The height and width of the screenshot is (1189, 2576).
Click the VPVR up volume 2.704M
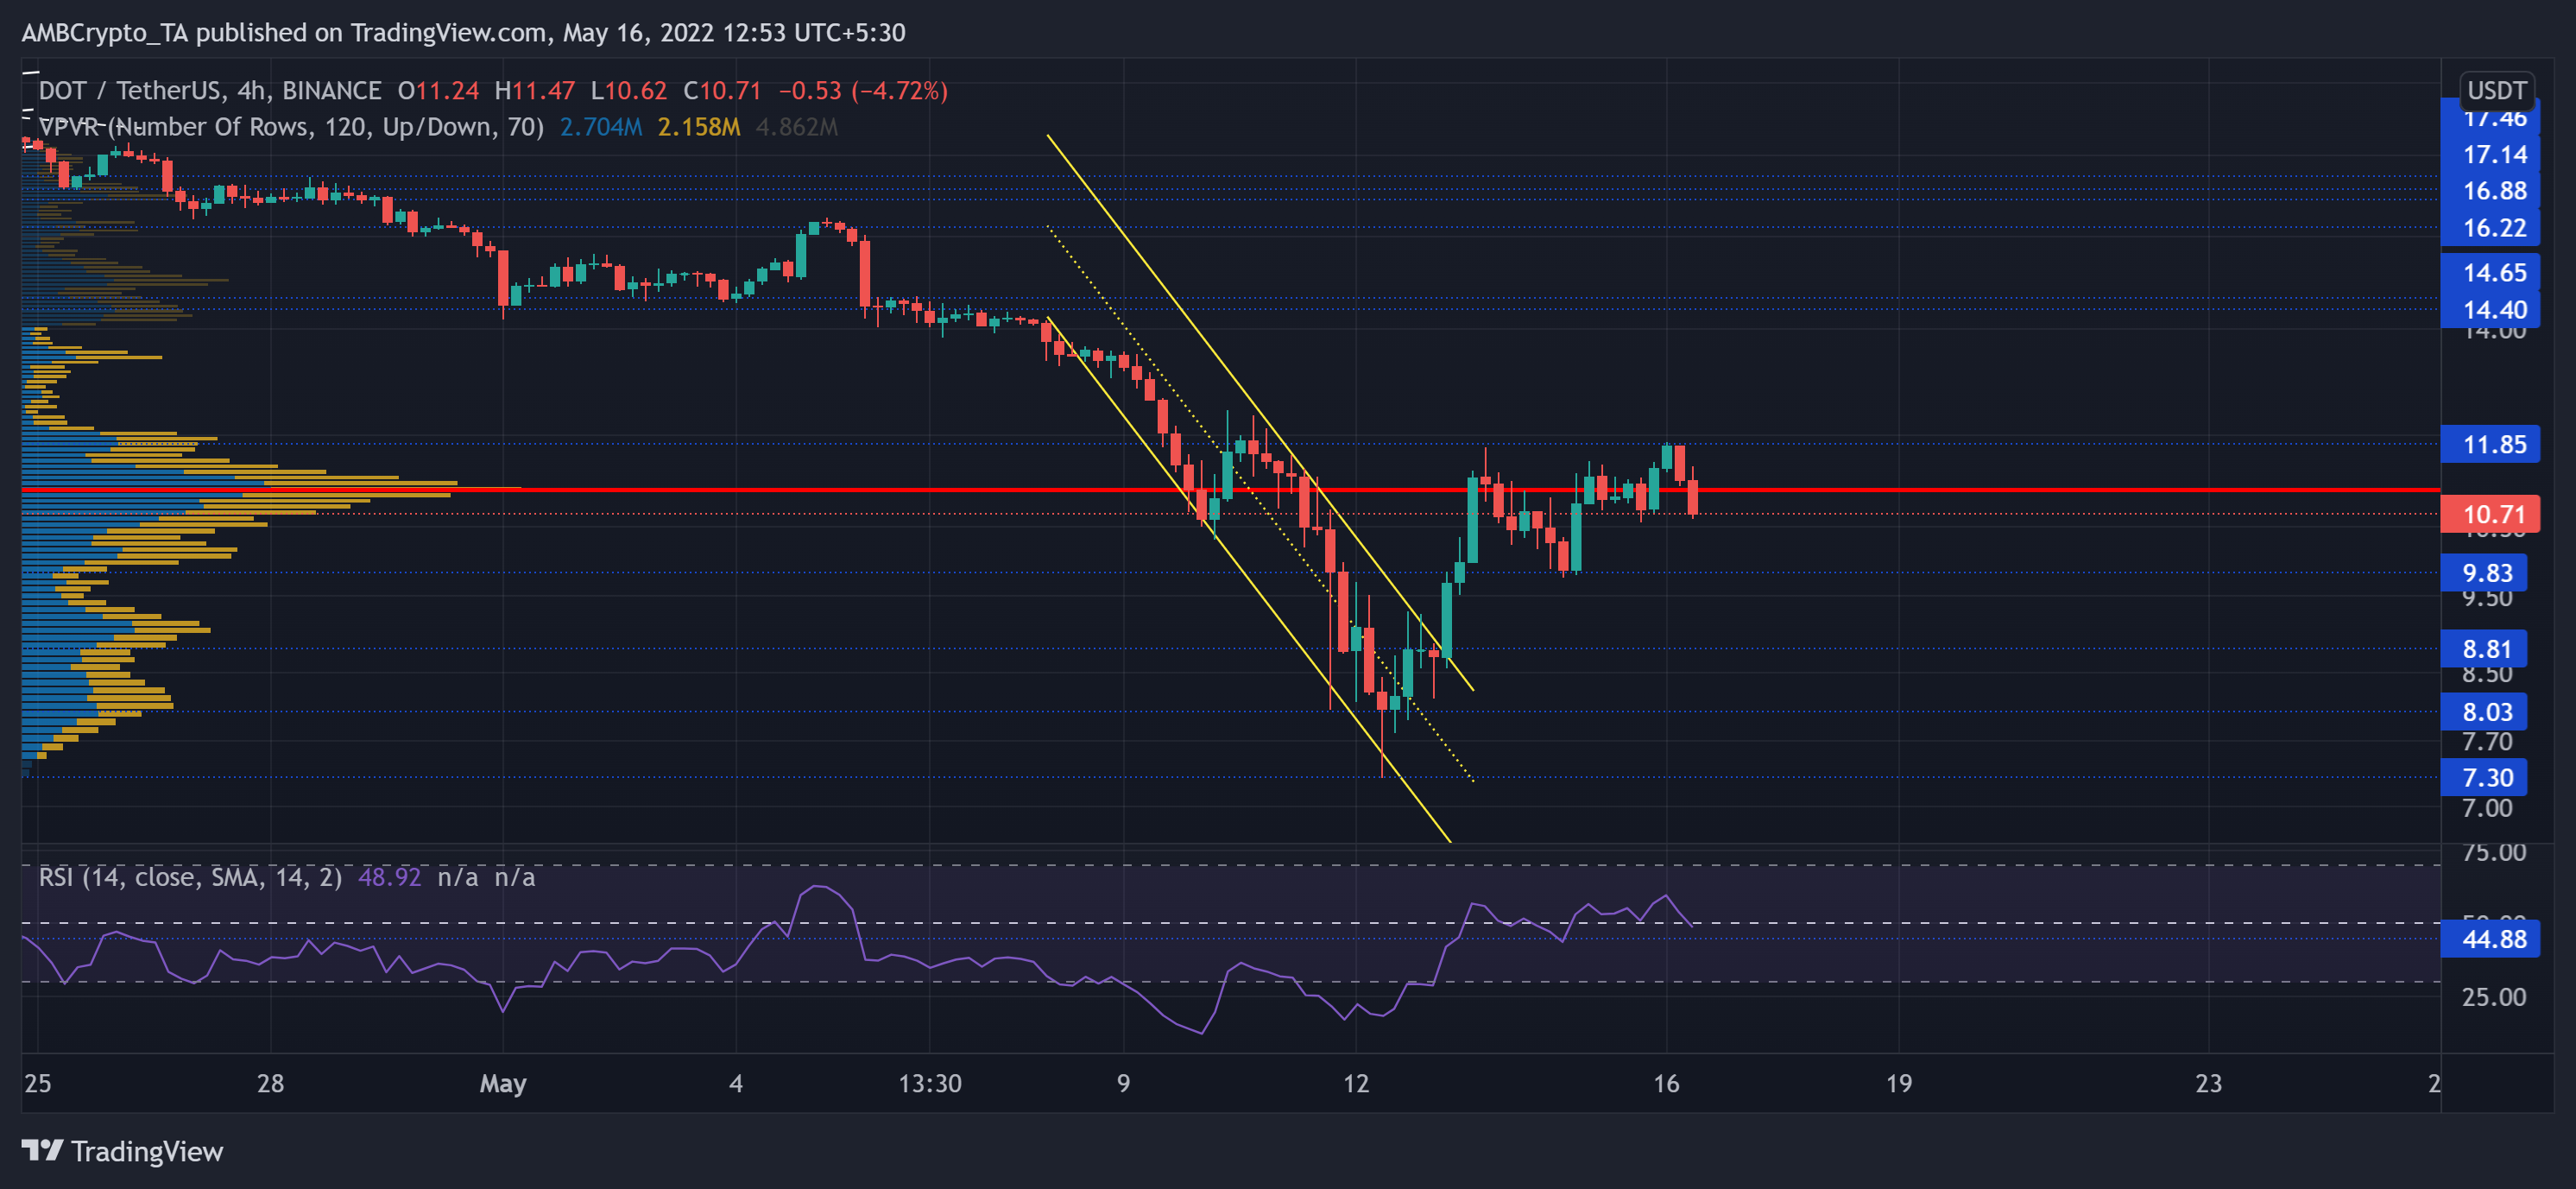pos(600,127)
